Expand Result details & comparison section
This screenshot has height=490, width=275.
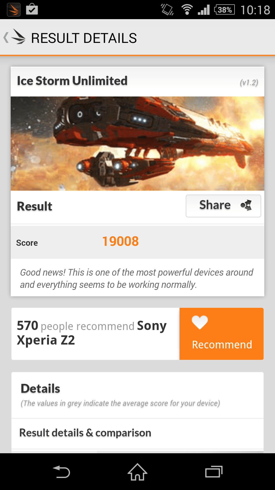[x=137, y=433]
